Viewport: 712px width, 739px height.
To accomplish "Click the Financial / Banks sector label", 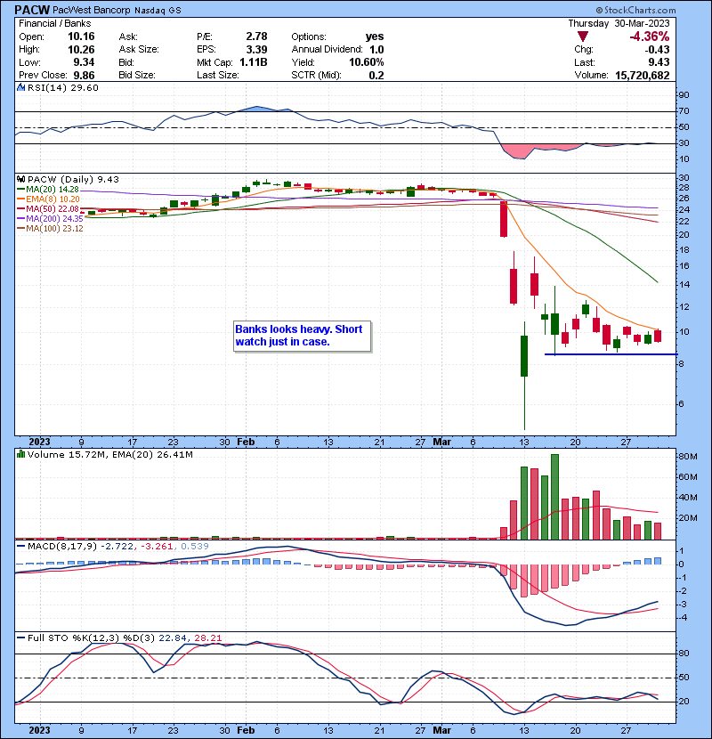I will pos(54,23).
